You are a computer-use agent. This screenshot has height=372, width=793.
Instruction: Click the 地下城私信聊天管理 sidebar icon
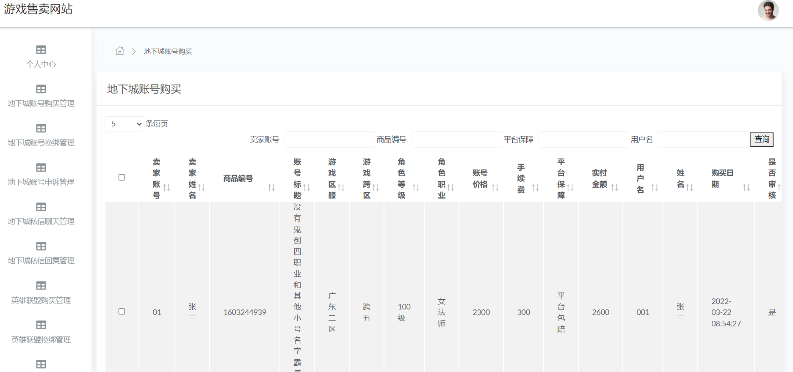(x=41, y=207)
